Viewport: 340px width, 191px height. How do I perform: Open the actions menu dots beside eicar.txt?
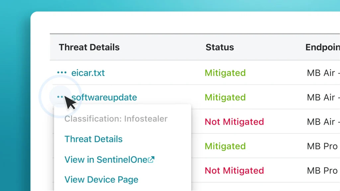coord(62,73)
